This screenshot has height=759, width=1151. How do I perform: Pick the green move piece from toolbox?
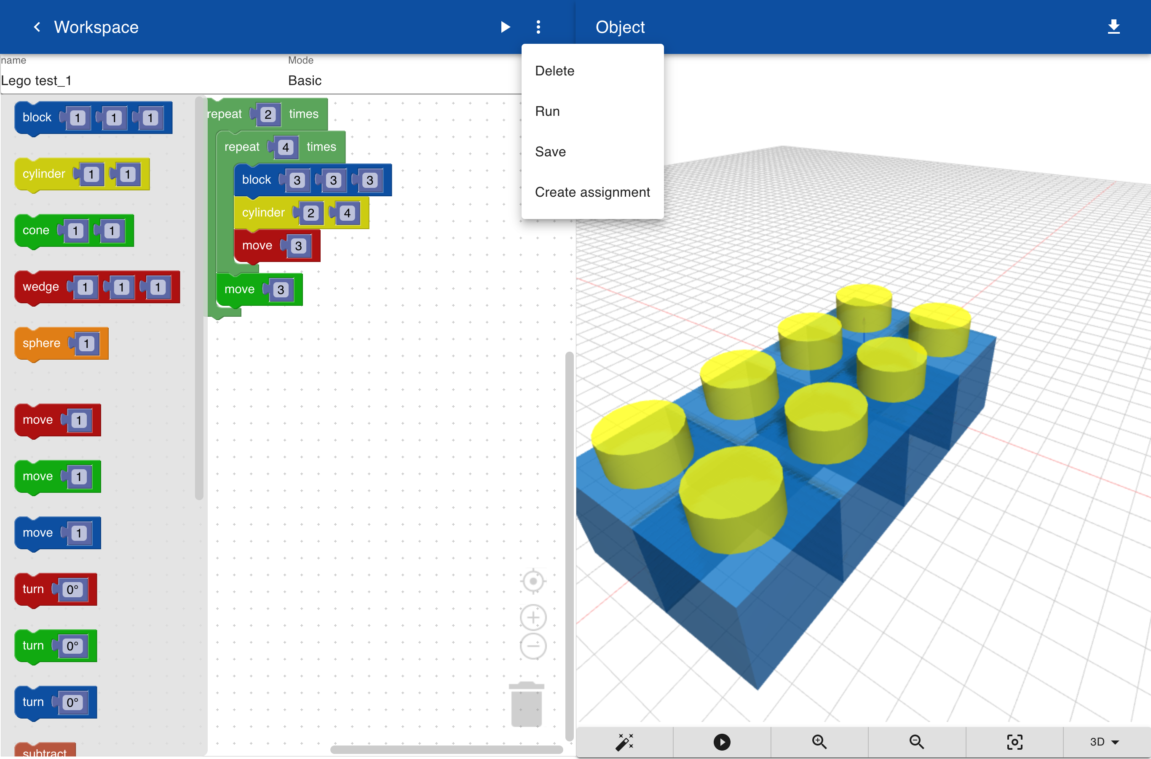(38, 477)
